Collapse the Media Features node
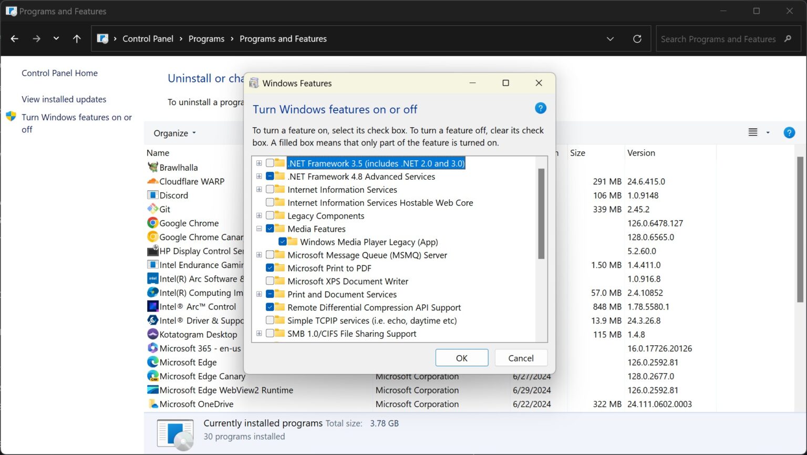This screenshot has width=807, height=455. coord(258,229)
